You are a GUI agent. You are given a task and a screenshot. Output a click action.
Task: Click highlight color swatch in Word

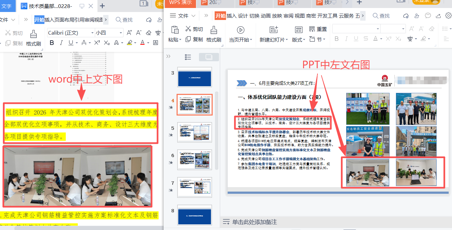click(x=130, y=43)
